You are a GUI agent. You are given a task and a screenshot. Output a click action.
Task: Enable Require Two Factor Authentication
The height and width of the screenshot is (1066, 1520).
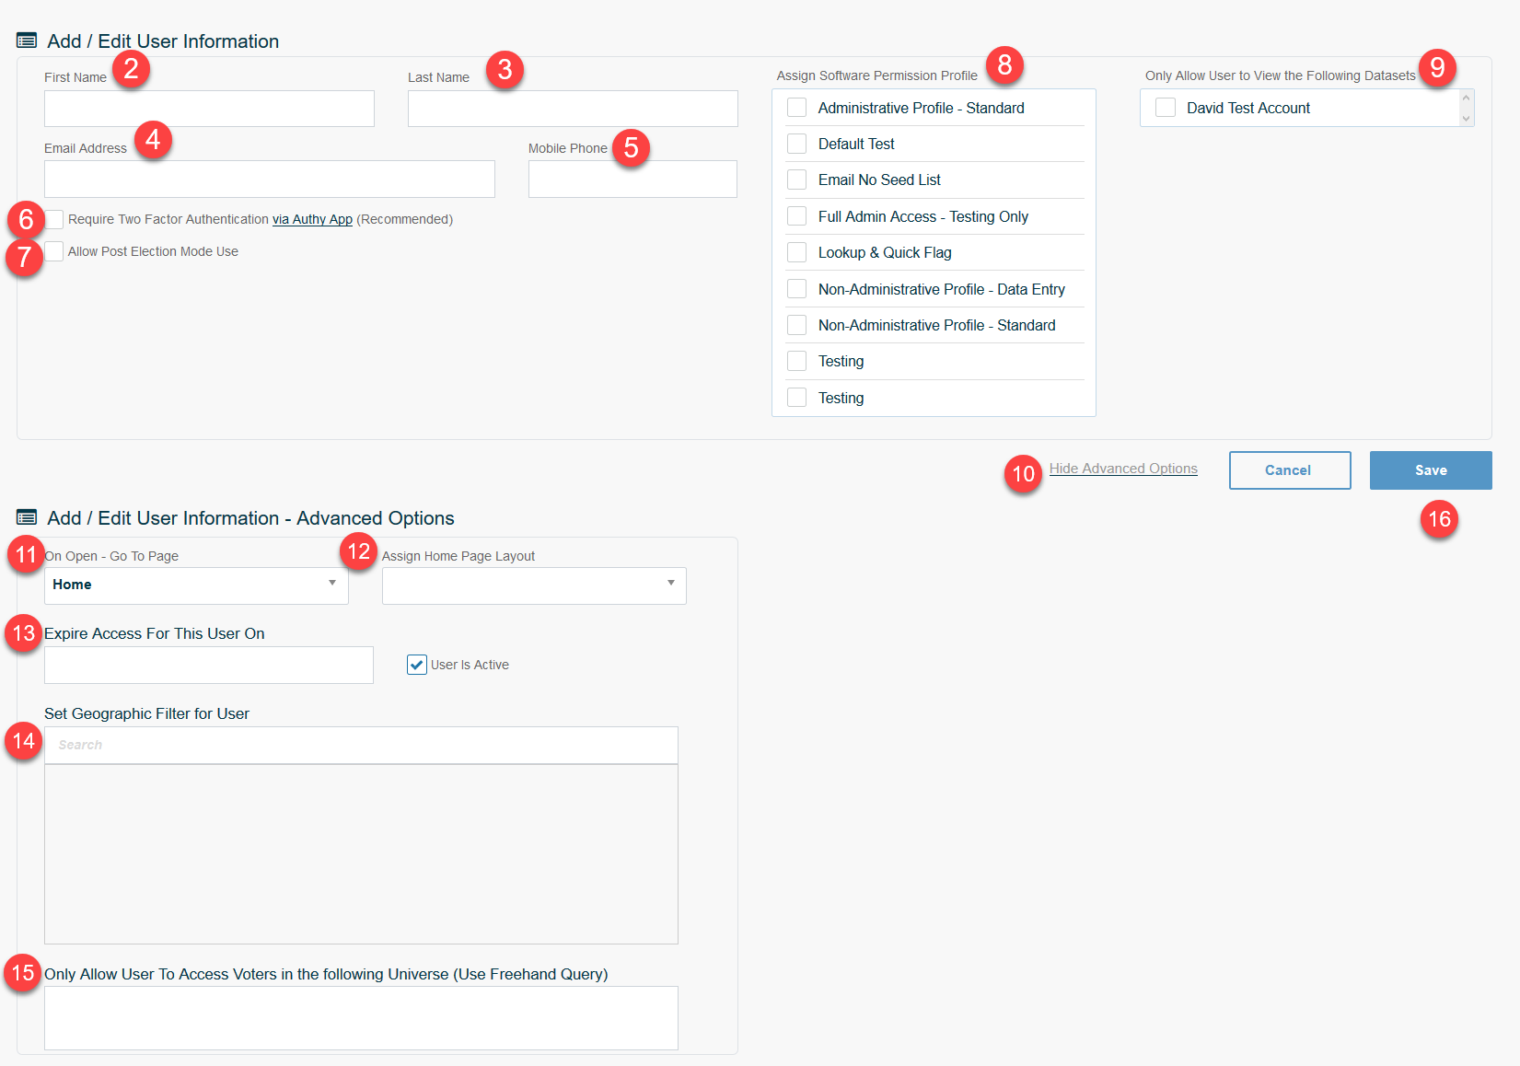tap(54, 219)
